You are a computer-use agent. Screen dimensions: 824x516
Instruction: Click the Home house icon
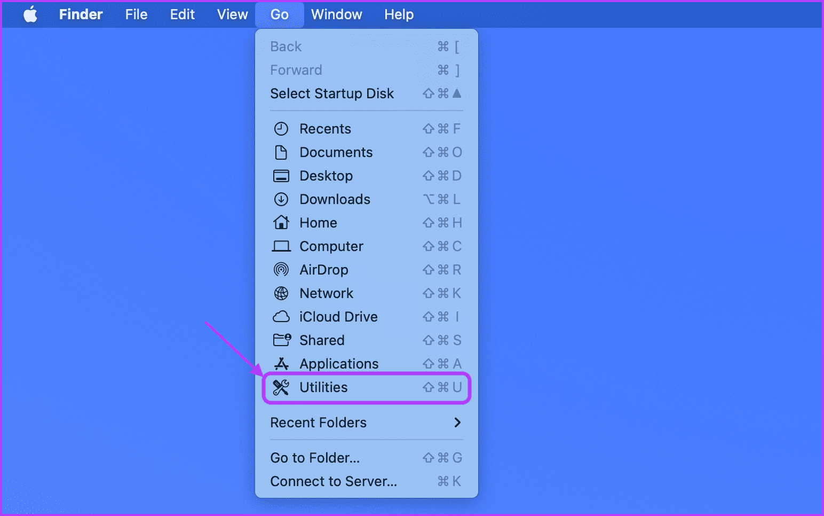click(x=281, y=222)
